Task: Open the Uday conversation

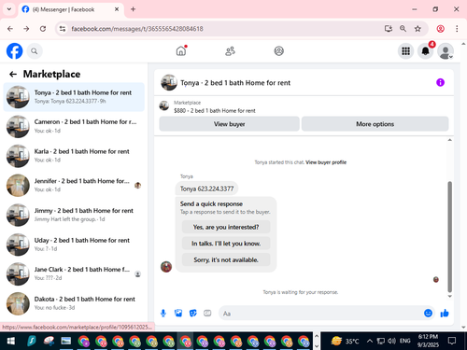Action: [x=74, y=245]
